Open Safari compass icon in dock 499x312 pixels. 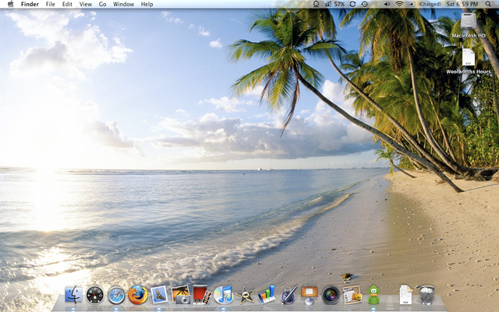[x=116, y=294]
